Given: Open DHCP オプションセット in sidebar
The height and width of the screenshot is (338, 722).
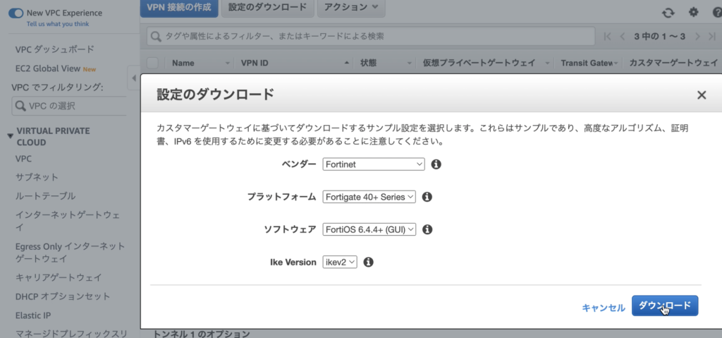Looking at the screenshot, I should 63,296.
